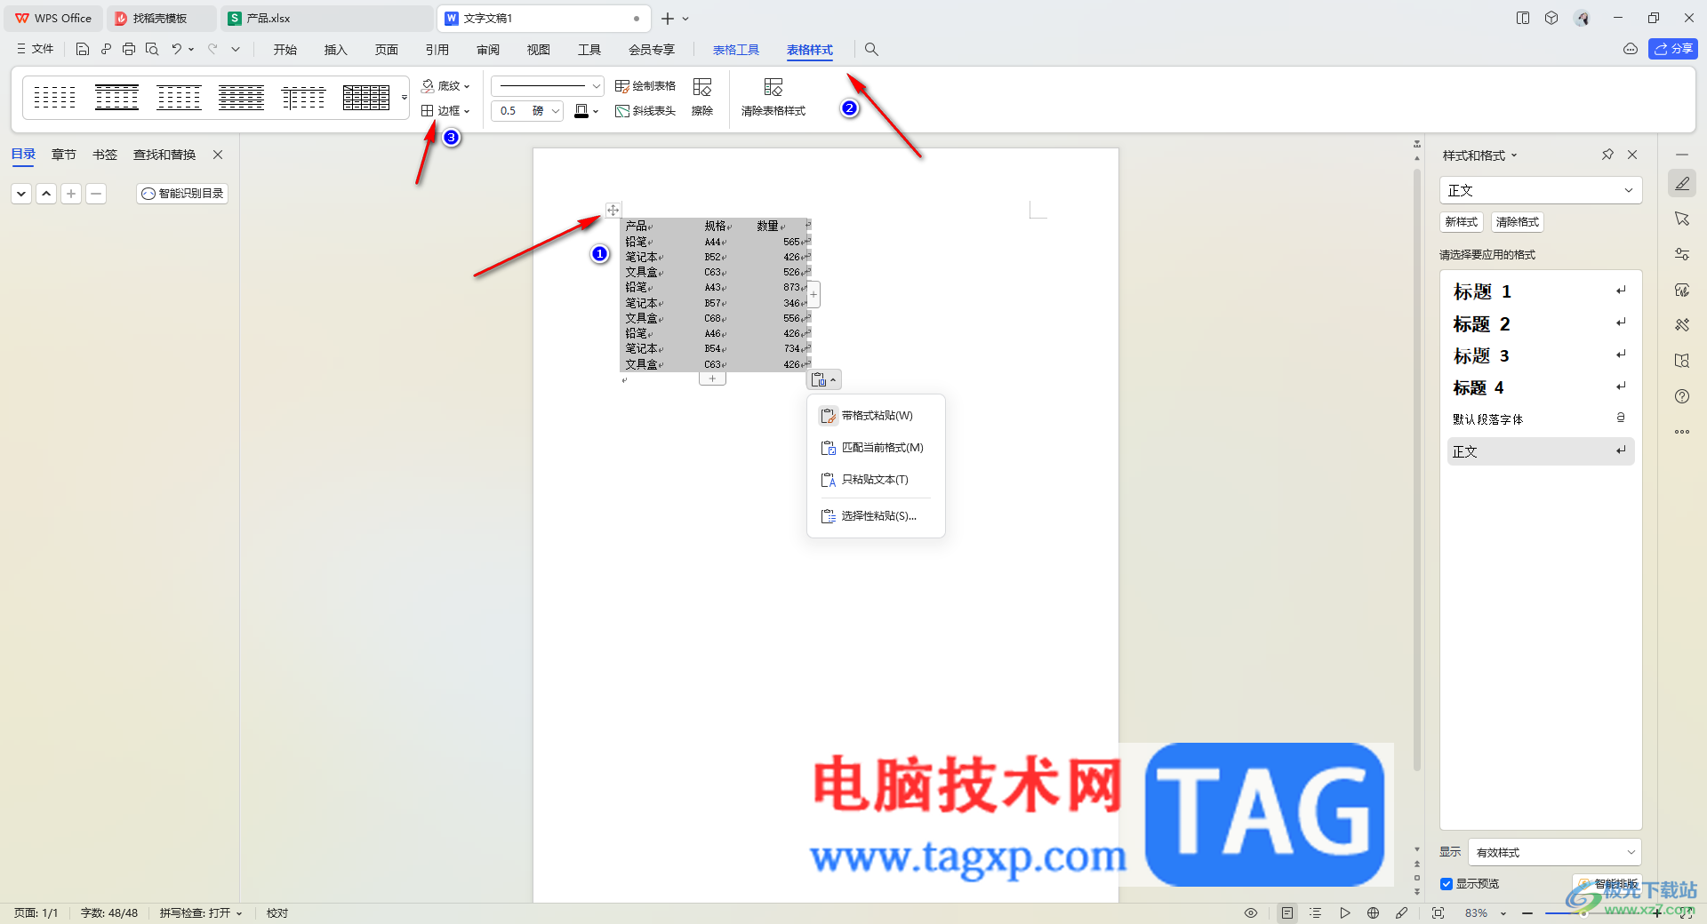
Task: Apply the first dashed table style thumbnail
Action: click(55, 97)
